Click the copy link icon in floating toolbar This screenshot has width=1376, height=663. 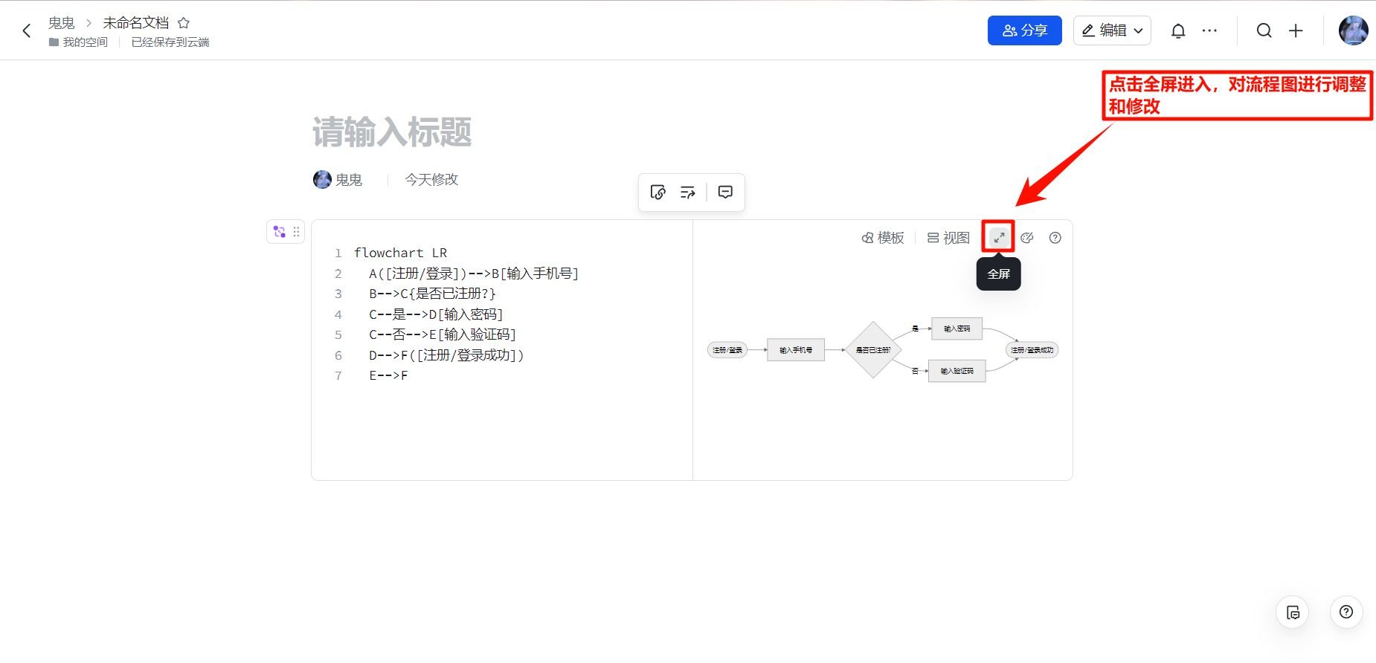point(658,193)
